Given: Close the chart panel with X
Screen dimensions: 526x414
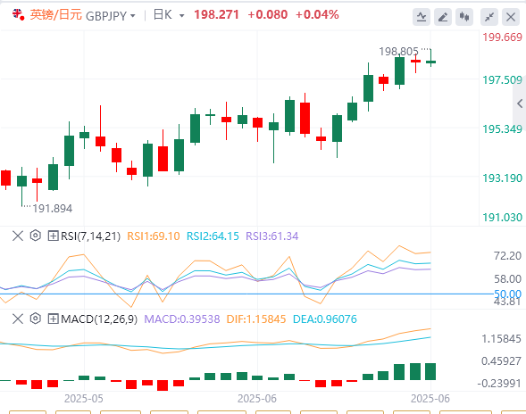Looking at the screenshot, I should 511,17.
